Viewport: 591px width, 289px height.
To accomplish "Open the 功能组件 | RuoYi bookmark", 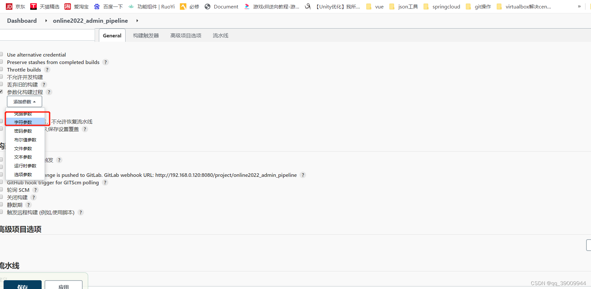I will pos(151,7).
